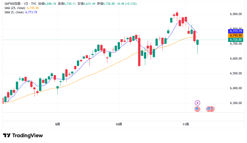Click the green 6,728.80 last price label
The height and width of the screenshot is (143, 247).
(236, 40)
